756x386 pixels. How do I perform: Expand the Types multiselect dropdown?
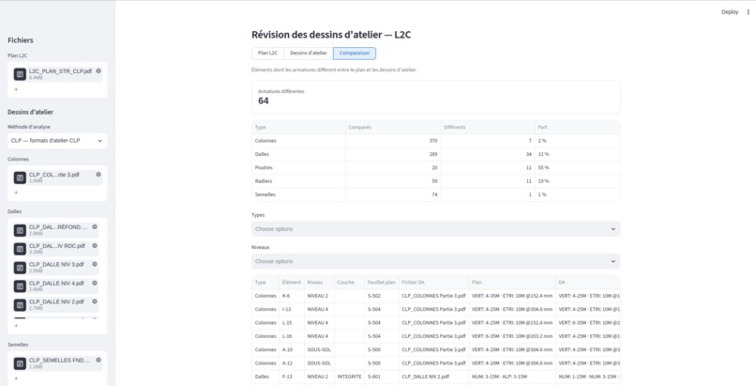pyautogui.click(x=436, y=229)
